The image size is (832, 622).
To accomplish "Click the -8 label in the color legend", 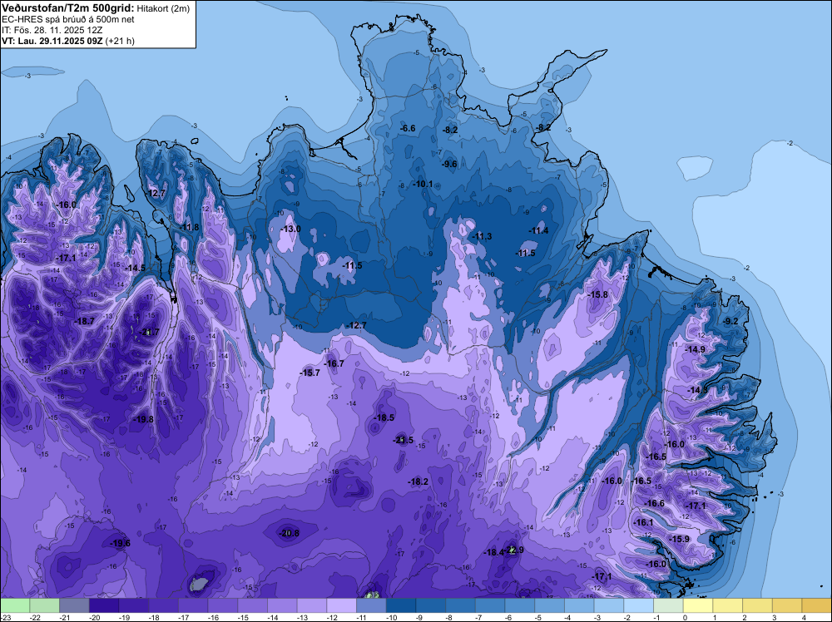I will pos(450,617).
